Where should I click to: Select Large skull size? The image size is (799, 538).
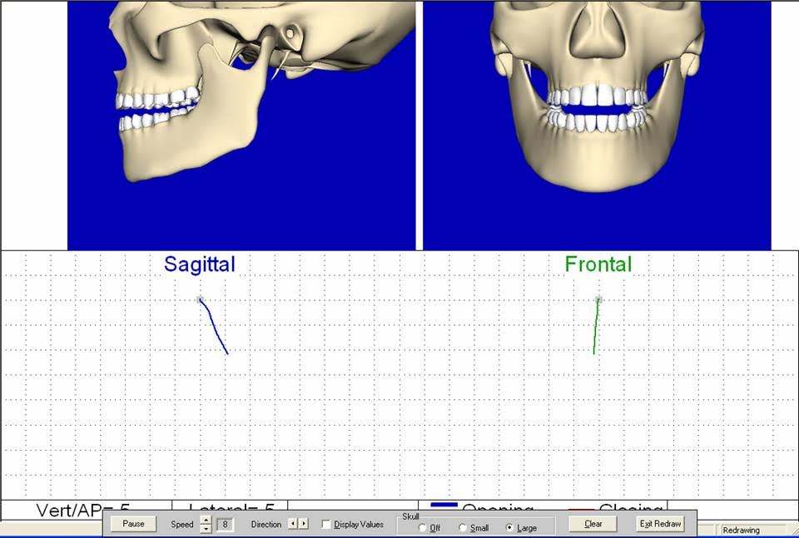click(509, 528)
